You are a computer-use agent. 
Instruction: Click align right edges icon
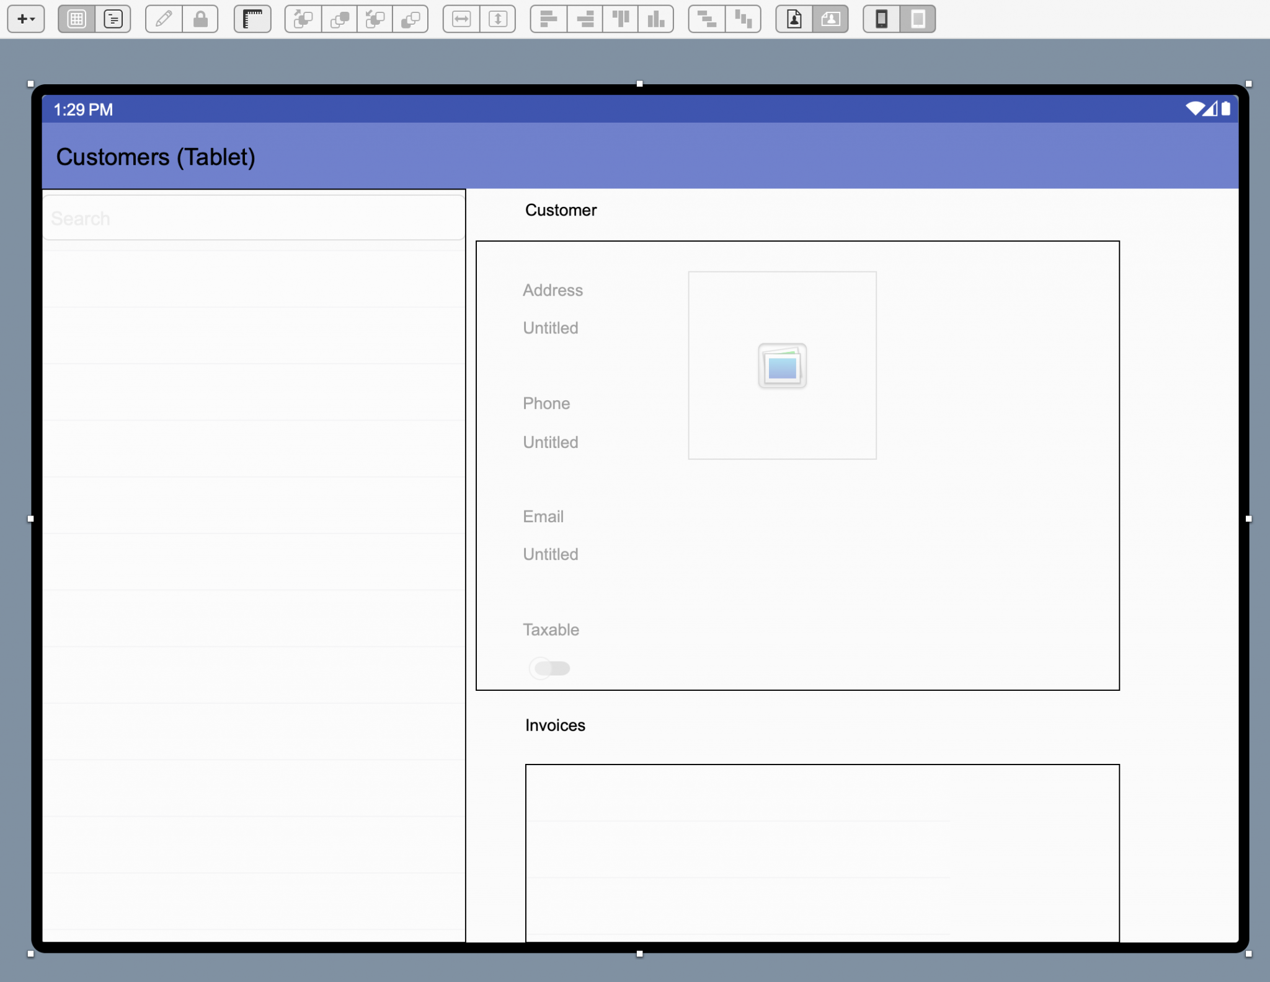585,19
